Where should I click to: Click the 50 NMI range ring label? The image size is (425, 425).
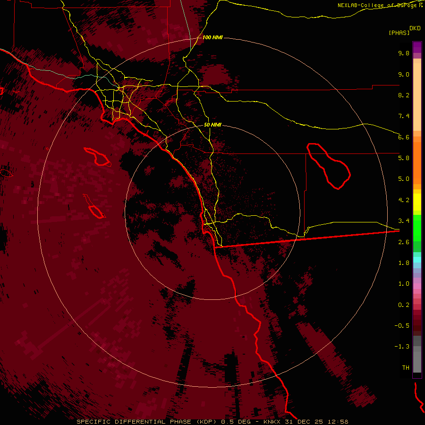tap(212, 125)
